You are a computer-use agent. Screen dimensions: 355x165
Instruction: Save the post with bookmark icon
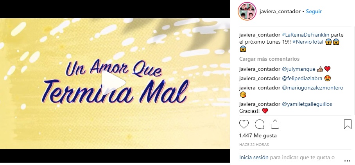pos(348,124)
